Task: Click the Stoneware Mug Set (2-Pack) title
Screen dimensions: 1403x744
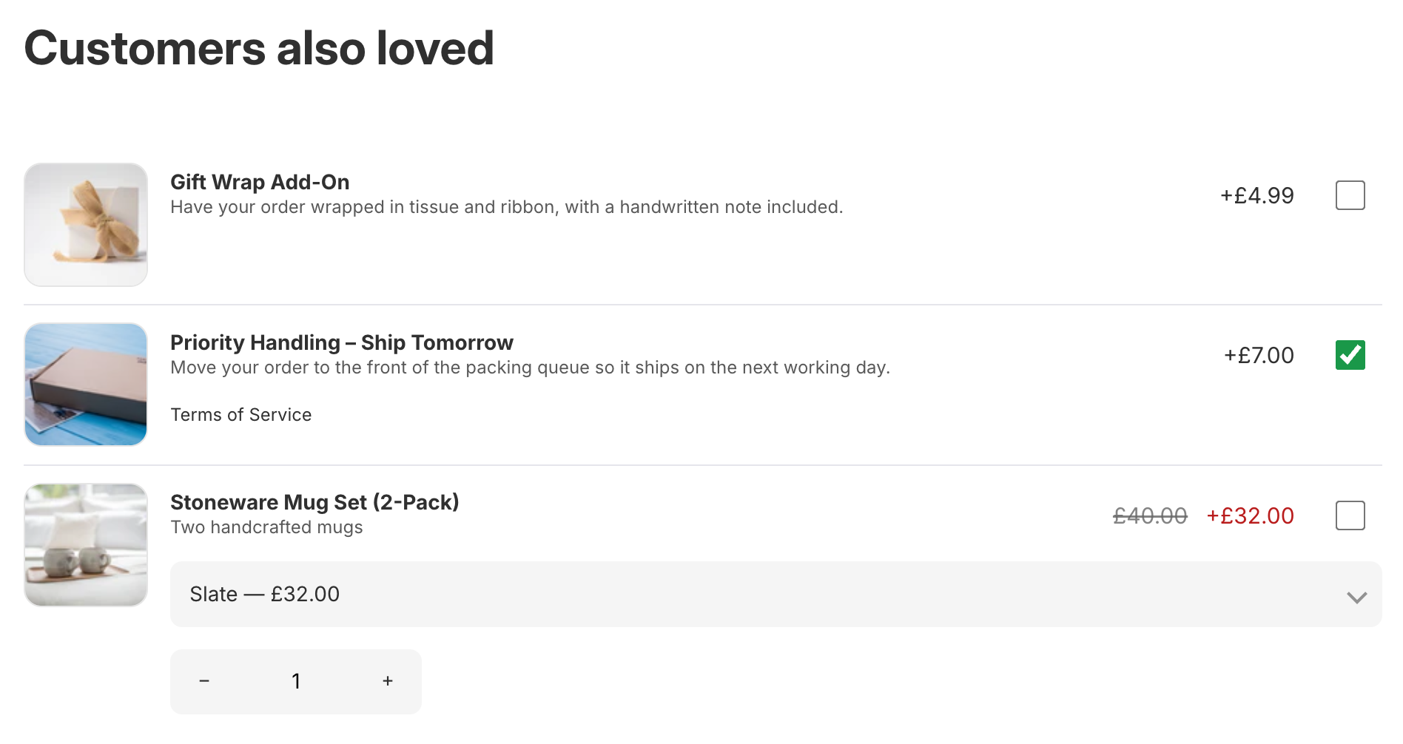Action: point(315,502)
